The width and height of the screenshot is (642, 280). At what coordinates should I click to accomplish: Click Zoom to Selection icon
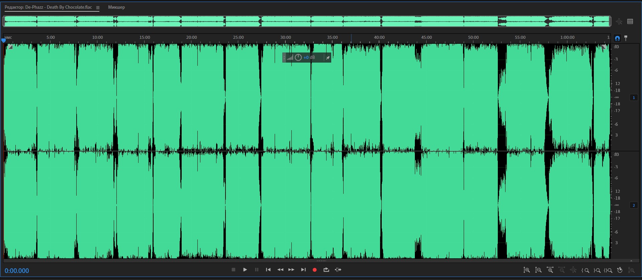coord(608,270)
